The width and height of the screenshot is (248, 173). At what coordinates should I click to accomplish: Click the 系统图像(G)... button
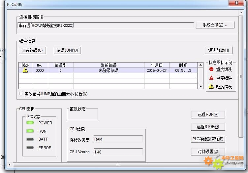[x=215, y=25]
